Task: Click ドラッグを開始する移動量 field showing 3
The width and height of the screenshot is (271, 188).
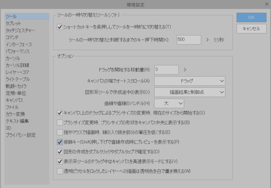Action: 166,70
